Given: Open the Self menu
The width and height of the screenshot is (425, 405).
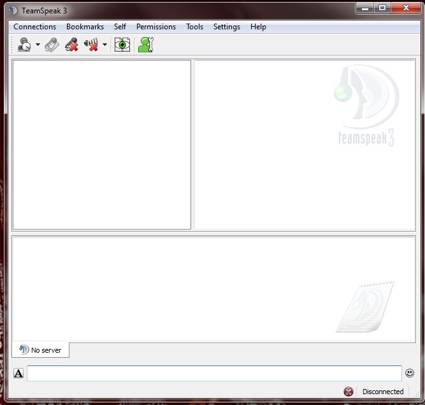Looking at the screenshot, I should coord(120,27).
